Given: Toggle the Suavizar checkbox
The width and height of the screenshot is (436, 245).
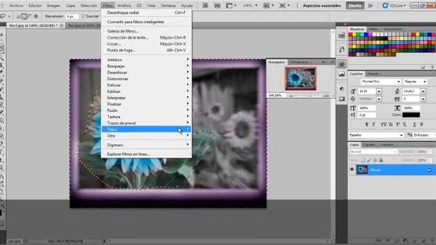Looking at the screenshot, I should (x=83, y=16).
